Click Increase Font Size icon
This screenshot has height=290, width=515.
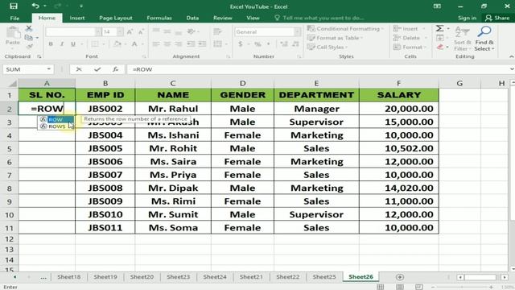130,32
